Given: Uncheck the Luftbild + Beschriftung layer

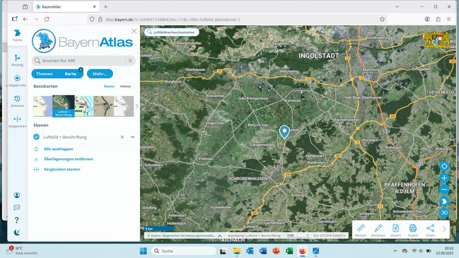Looking at the screenshot, I should point(36,137).
